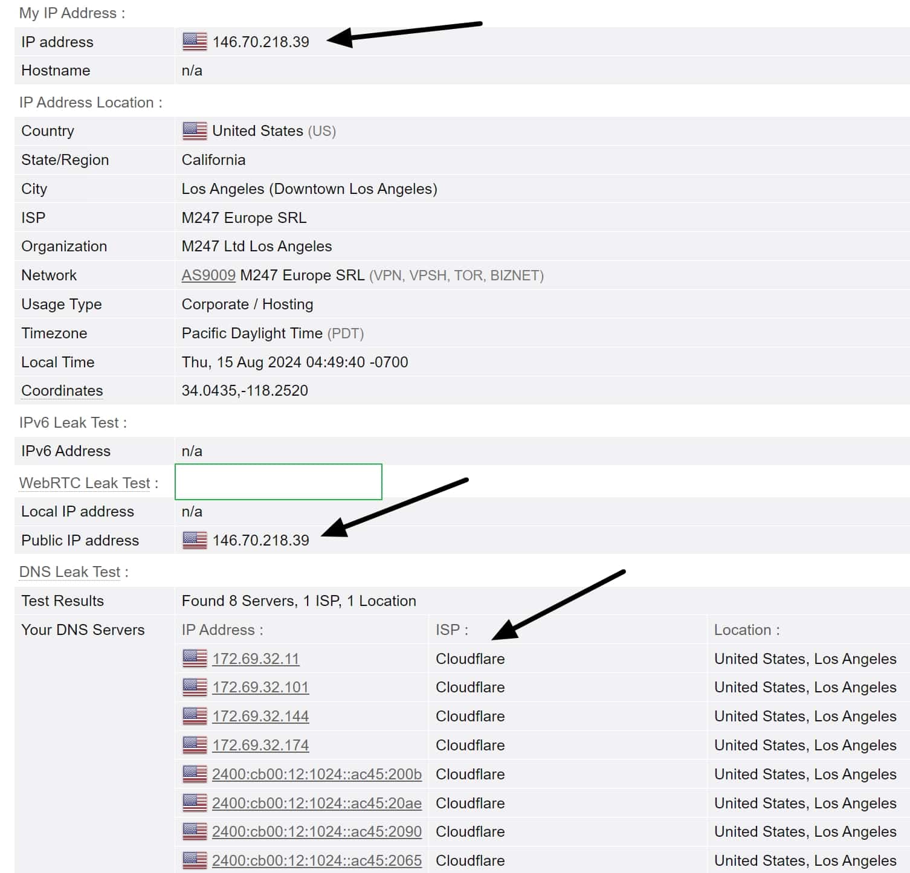Click the Organization value M247 Ltd Los Angeles
Viewport: 910px width, 873px height.
pos(257,246)
